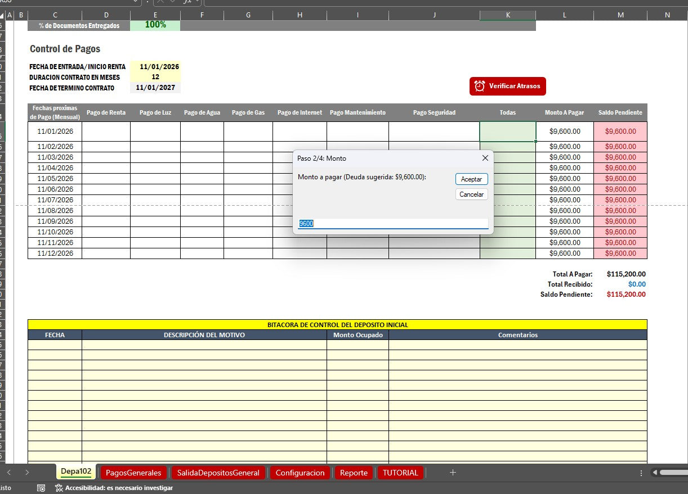
Task: Open the Insert Function (fx) icon
Action: 187,2
